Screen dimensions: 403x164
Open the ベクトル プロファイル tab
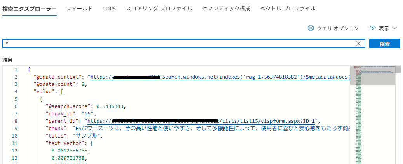coord(288,9)
